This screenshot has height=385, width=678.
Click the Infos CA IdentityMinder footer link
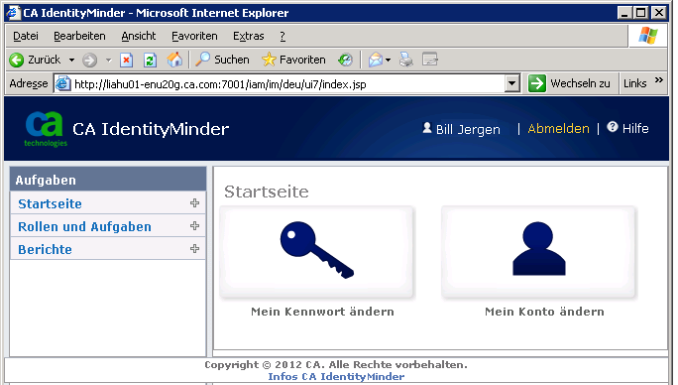point(336,377)
